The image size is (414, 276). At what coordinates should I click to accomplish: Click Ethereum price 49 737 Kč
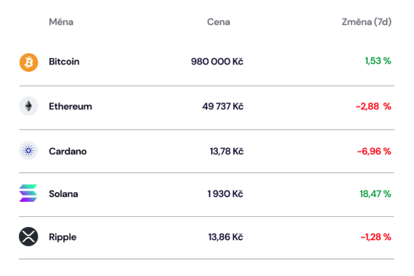click(223, 106)
